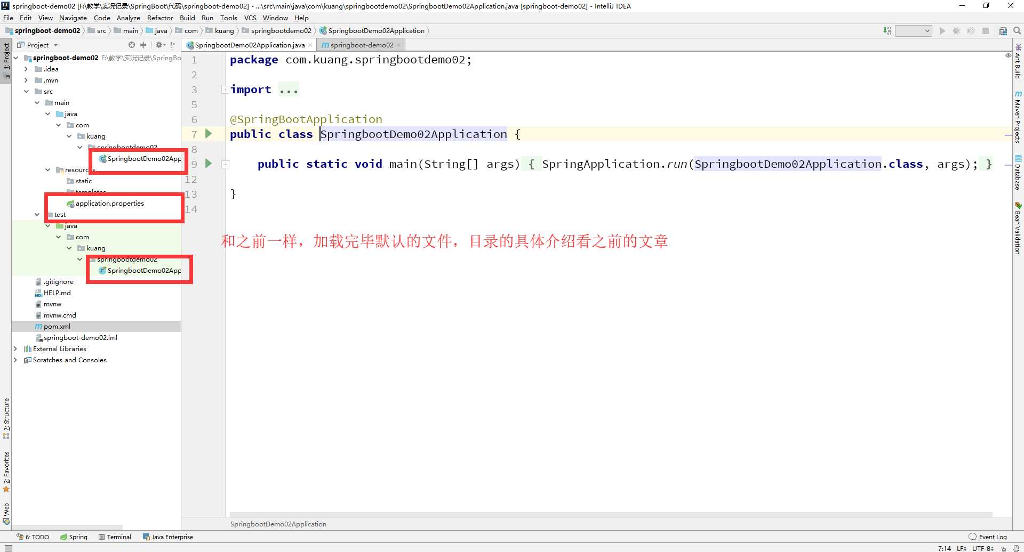Hide the Project tool window
1024x552 pixels.
[x=173, y=45]
